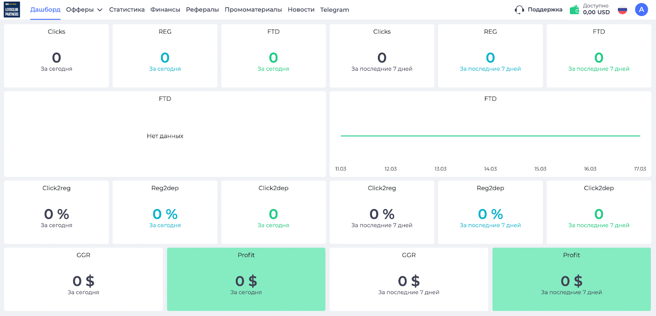Expand the Офферы dropdown chevron
Screen dimensions: 656x316
click(100, 10)
